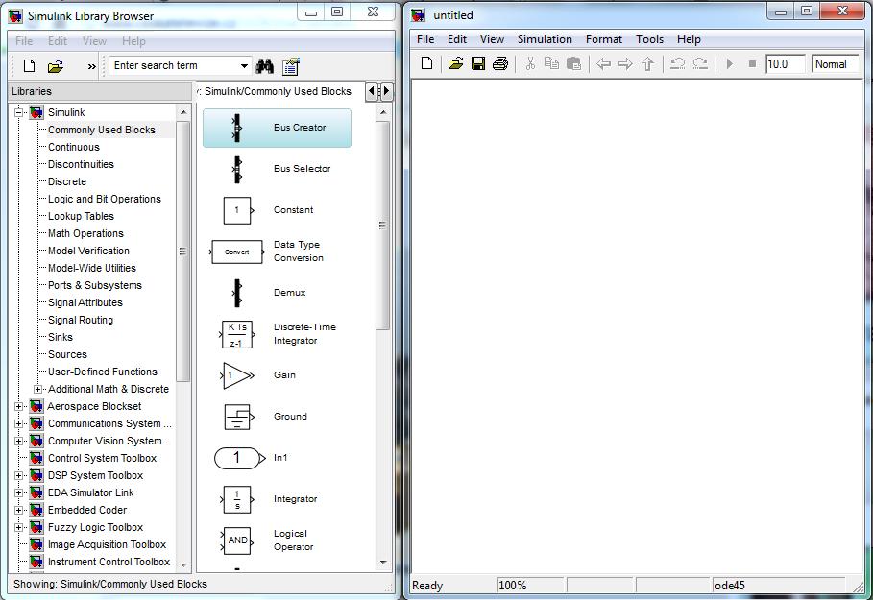Image resolution: width=873 pixels, height=600 pixels.
Task: Click binoculars search icon
Action: [x=264, y=67]
